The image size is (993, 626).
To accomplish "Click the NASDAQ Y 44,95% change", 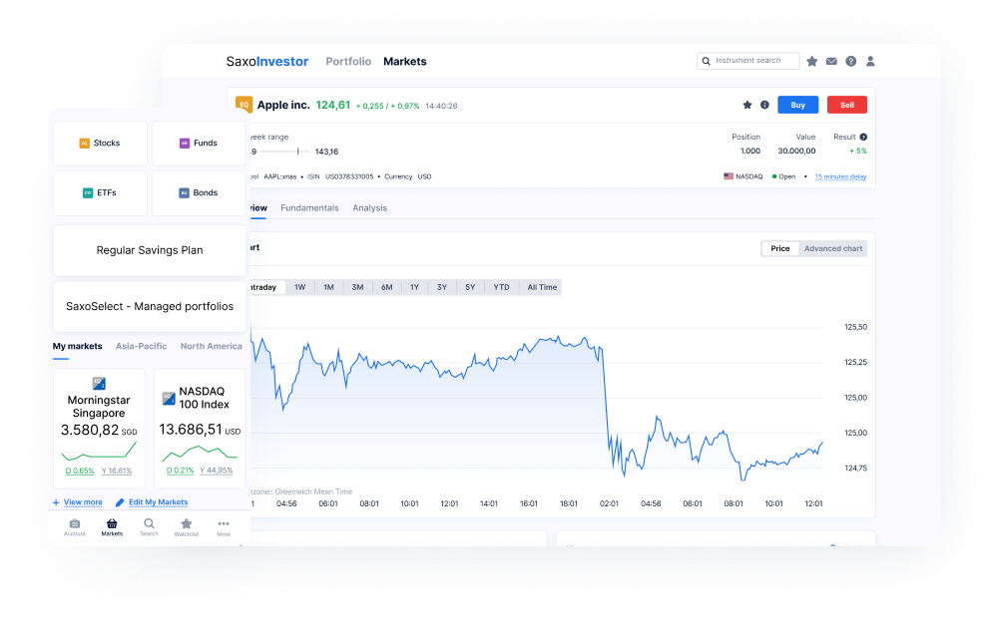I will pyautogui.click(x=216, y=471).
